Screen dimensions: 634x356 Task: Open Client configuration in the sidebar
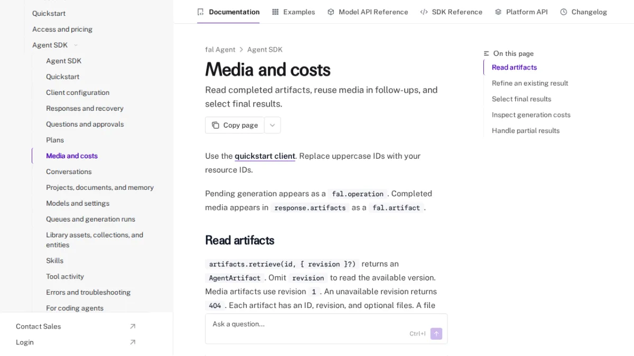[x=78, y=93]
